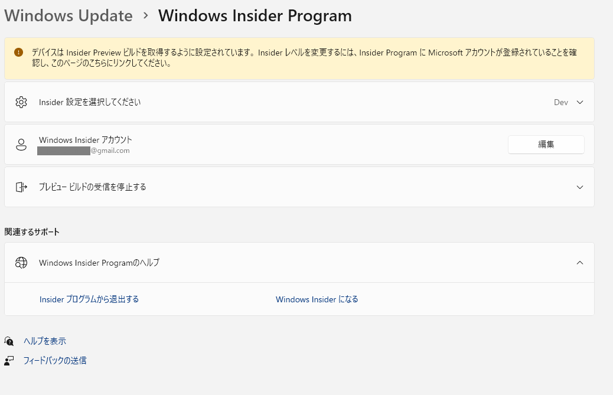Collapse the Windows Insider Program help section
The image size is (613, 395).
tap(580, 263)
